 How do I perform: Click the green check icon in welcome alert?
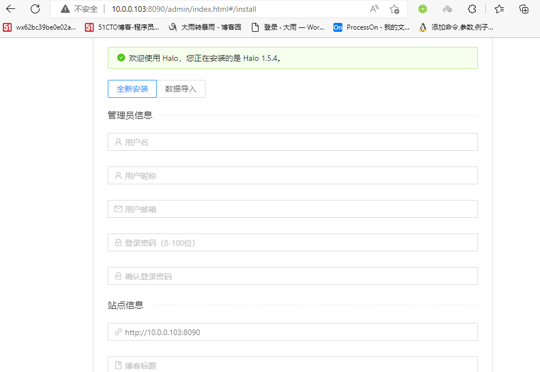pos(121,58)
